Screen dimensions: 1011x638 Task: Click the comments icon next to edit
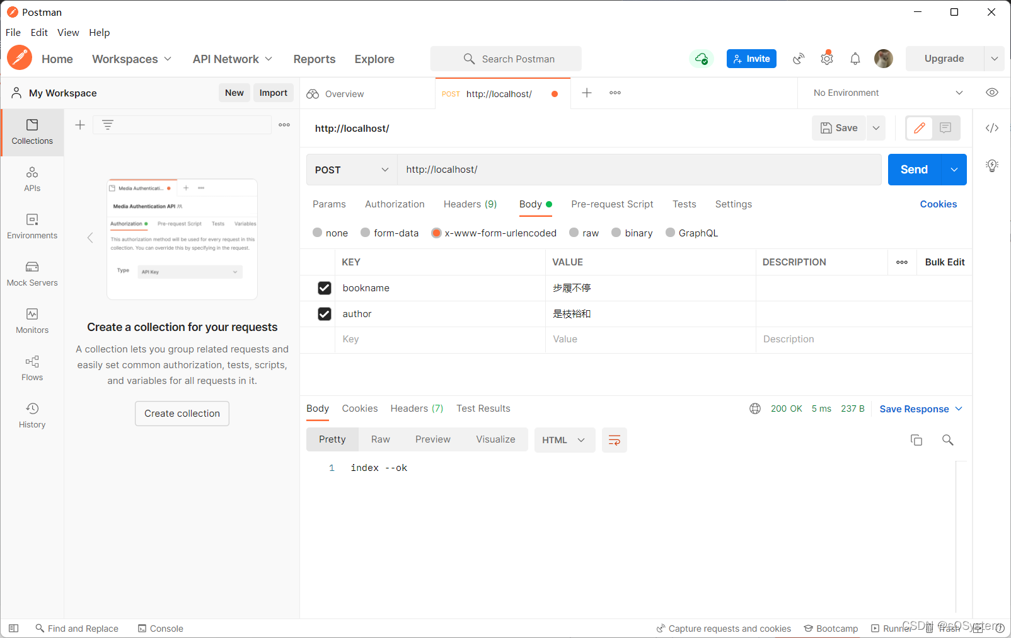(x=945, y=128)
